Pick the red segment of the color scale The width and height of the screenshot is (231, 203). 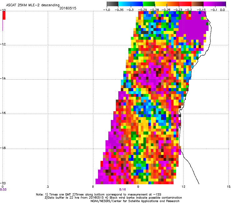coord(185,4)
